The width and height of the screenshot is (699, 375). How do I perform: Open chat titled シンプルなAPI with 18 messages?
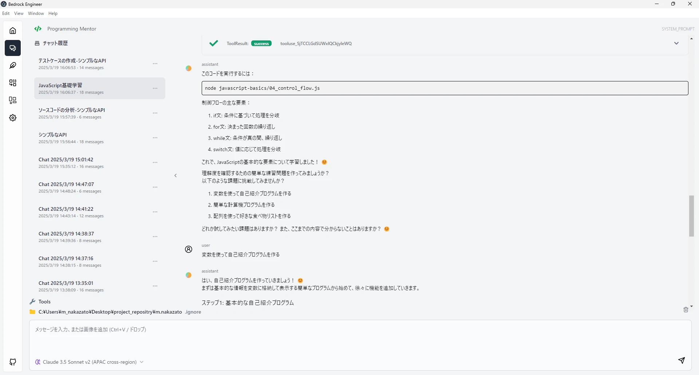click(x=99, y=138)
